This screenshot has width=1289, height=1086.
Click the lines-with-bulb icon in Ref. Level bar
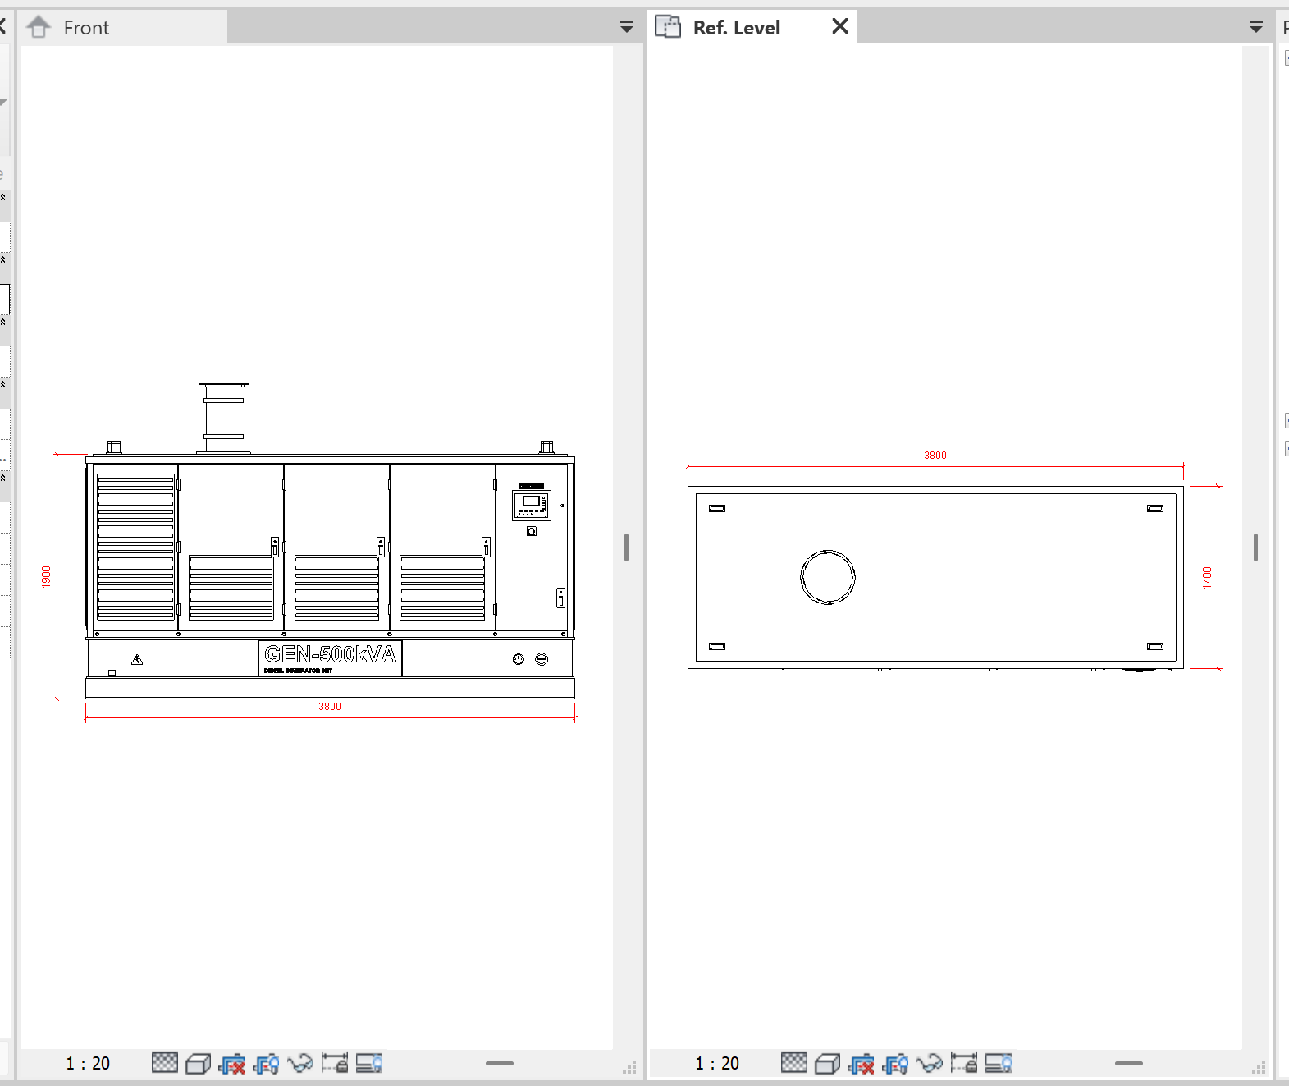pyautogui.click(x=999, y=1063)
